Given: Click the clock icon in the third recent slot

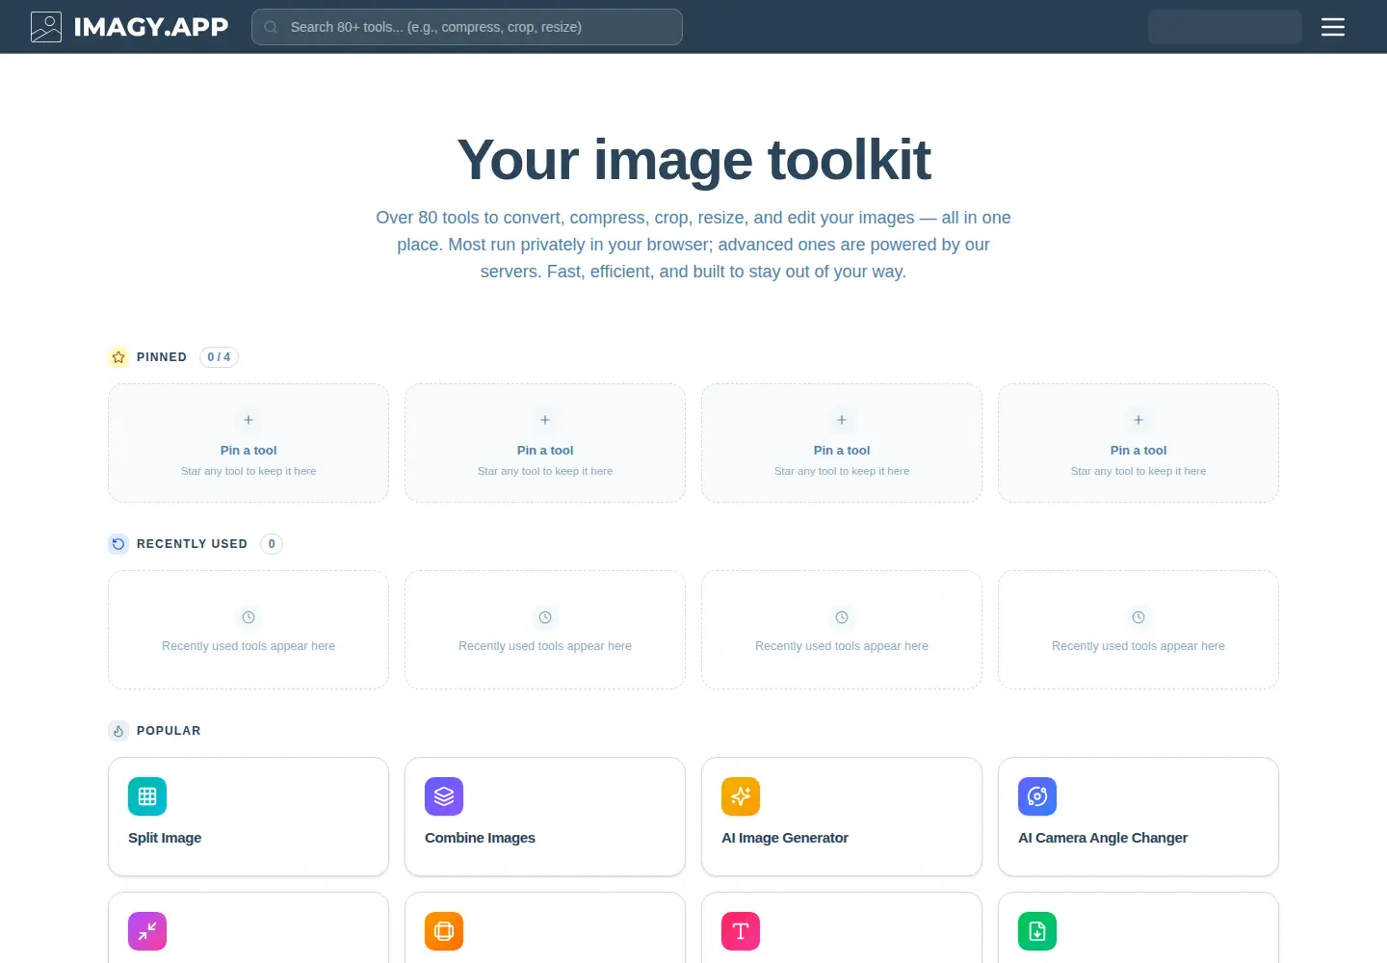Looking at the screenshot, I should tap(842, 617).
